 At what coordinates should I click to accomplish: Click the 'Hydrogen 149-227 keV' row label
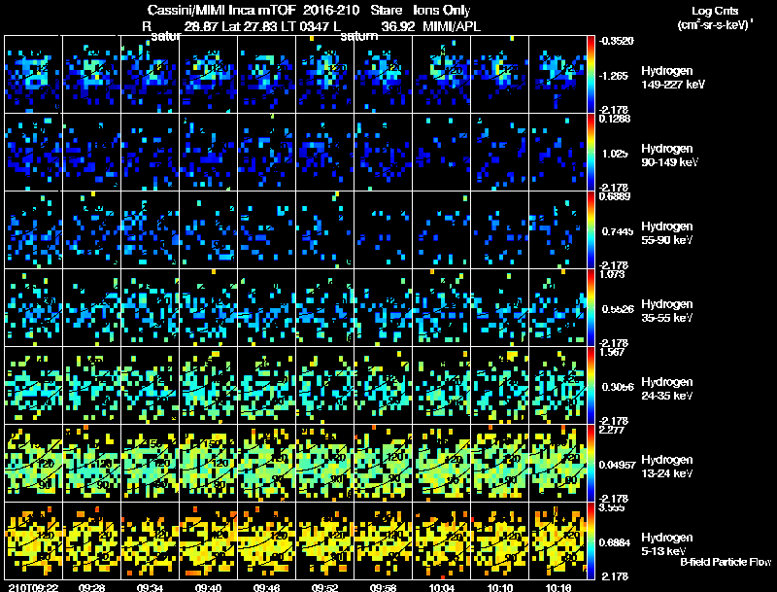pyautogui.click(x=672, y=78)
